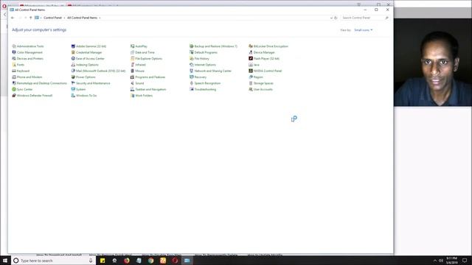Open Flash Player (32-bit)
Image resolution: width=472 pixels, height=265 pixels.
point(264,59)
